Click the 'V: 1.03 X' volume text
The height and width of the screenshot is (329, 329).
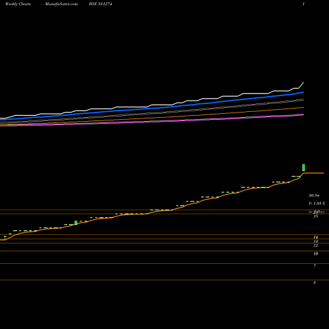[x=316, y=203]
